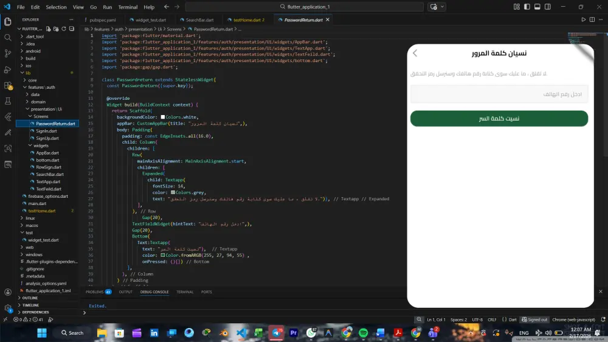The image size is (608, 342).
Task: Open the OUTPUT panel tab
Action: click(126, 292)
